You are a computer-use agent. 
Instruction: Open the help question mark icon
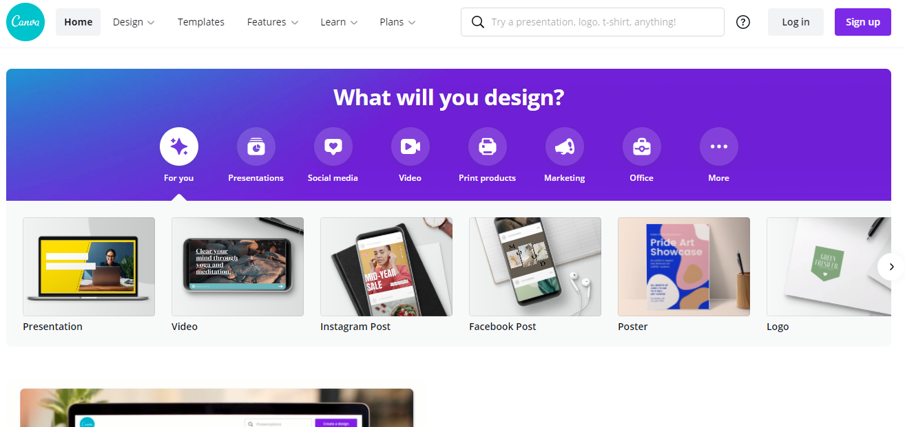click(x=743, y=22)
